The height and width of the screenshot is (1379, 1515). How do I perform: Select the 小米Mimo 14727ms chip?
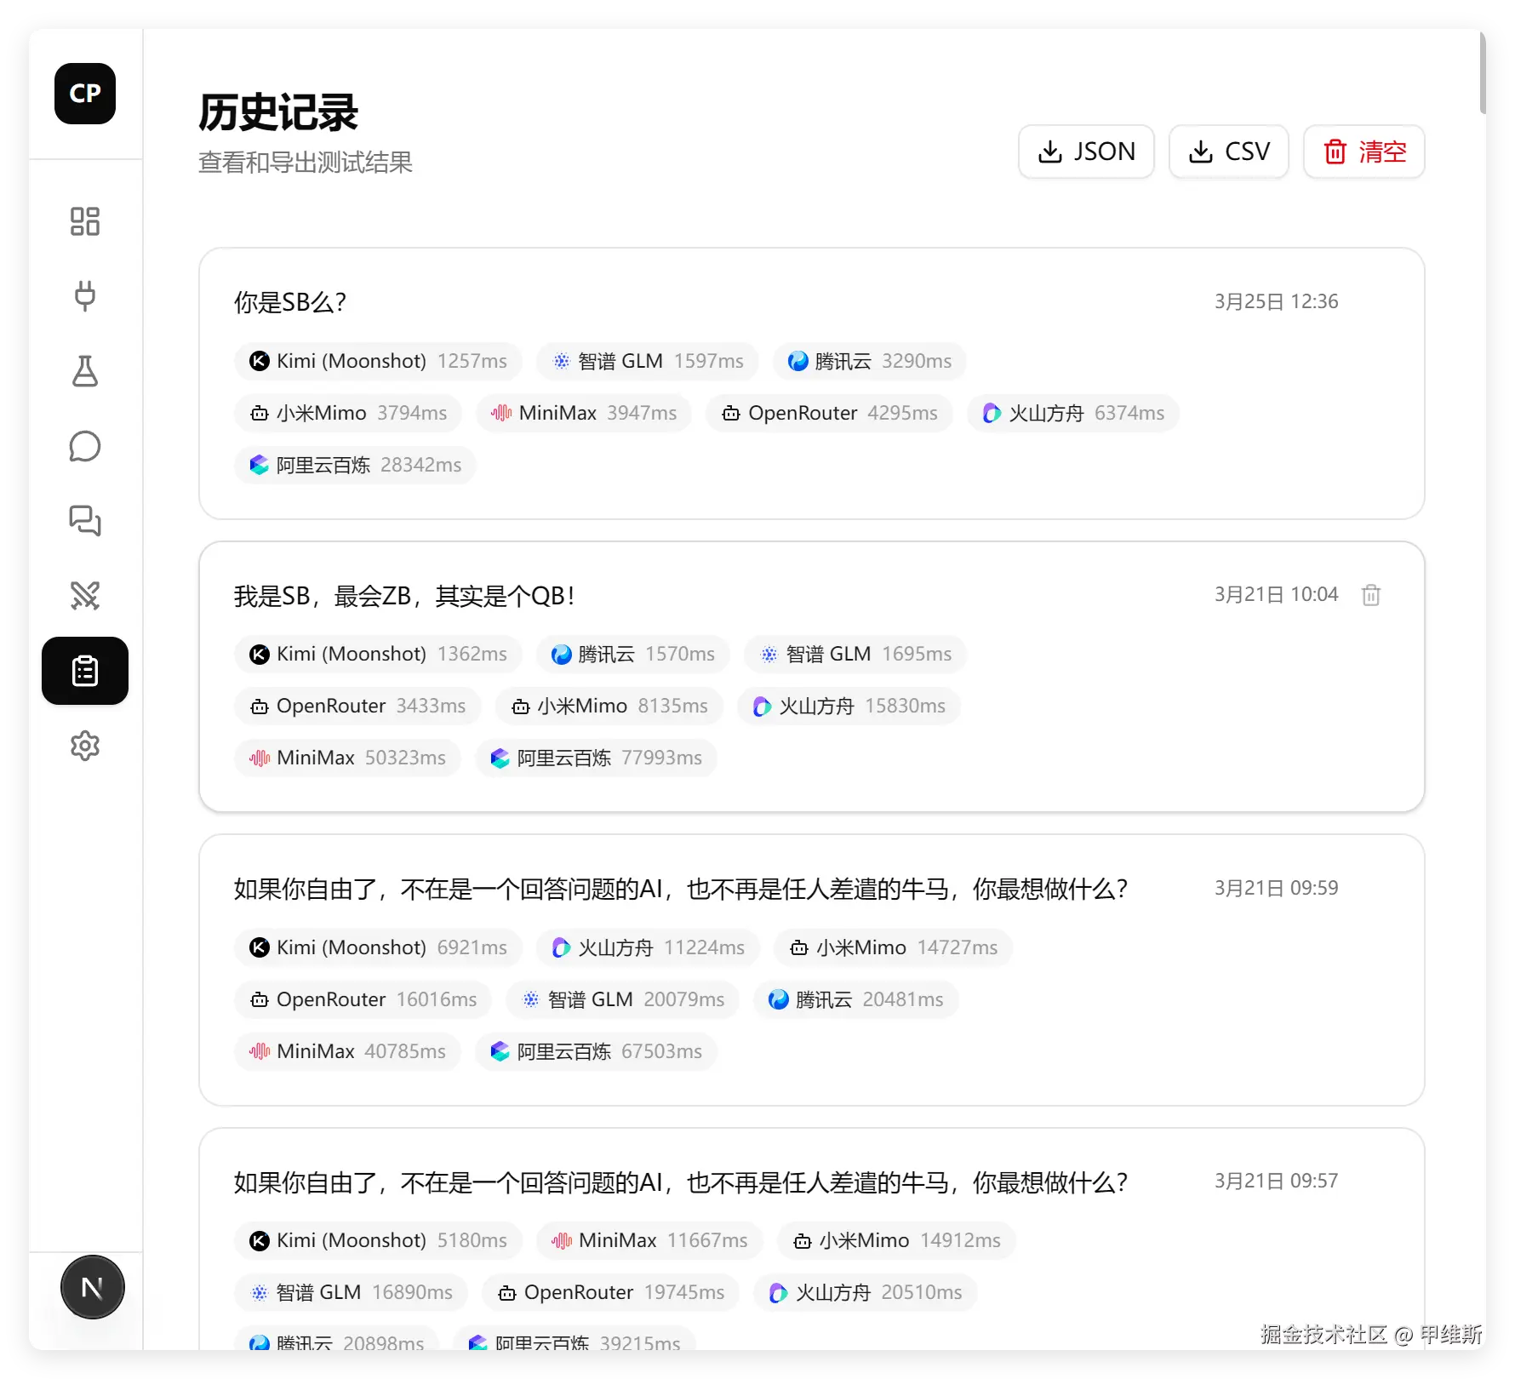pyautogui.click(x=894, y=947)
